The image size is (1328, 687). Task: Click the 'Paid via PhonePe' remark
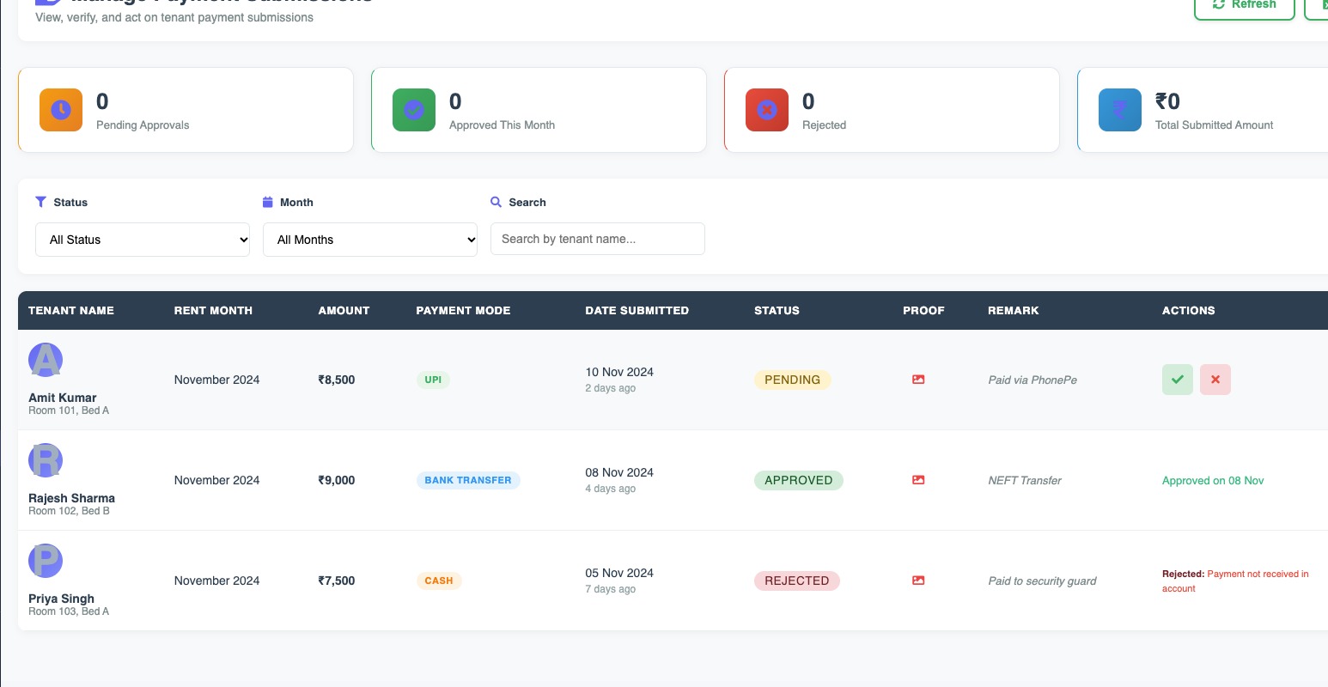(x=1033, y=380)
